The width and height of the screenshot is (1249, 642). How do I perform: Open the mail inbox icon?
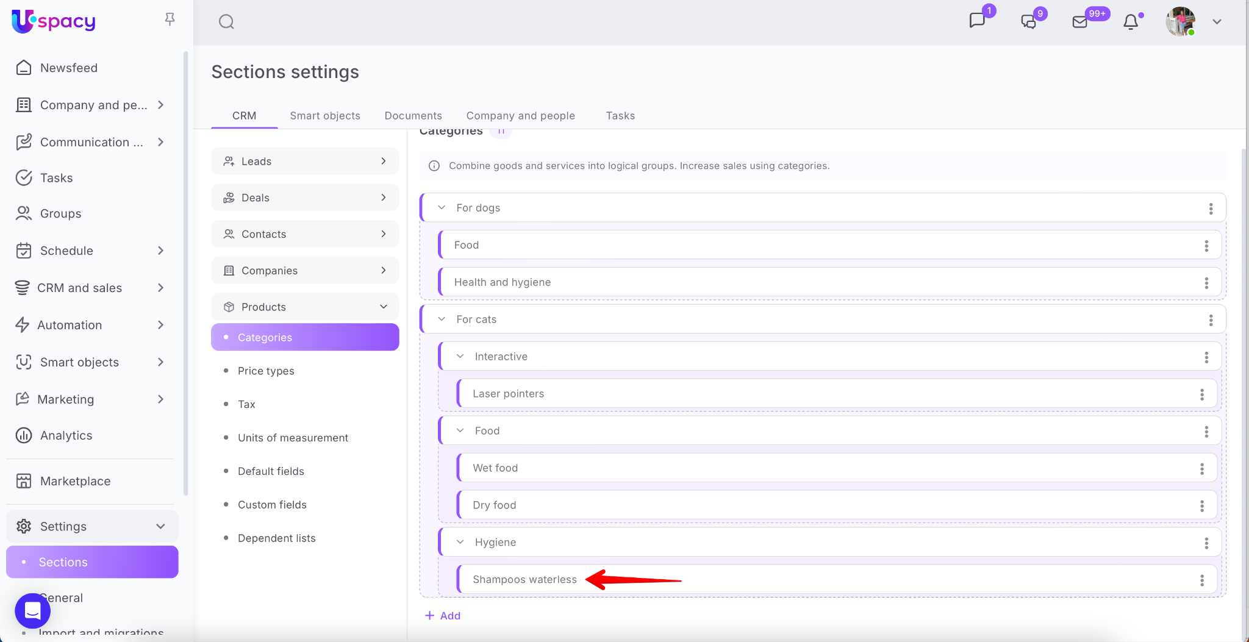1079,22
